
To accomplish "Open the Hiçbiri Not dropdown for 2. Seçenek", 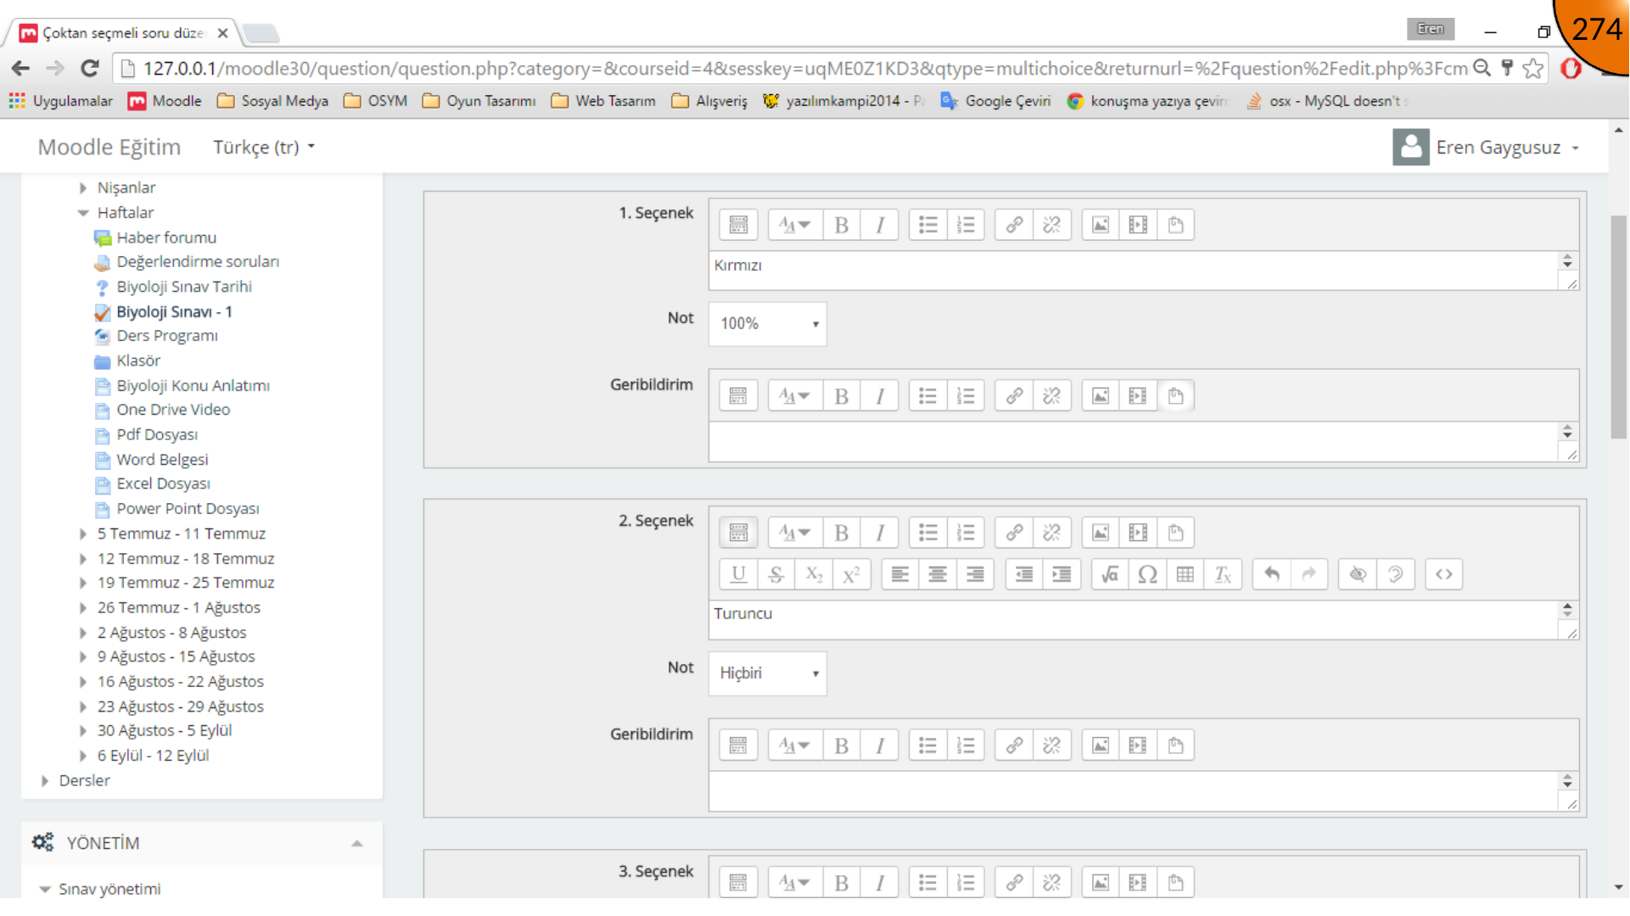I will click(768, 673).
